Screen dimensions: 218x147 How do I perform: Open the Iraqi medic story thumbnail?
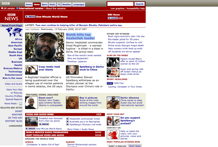tap(31, 70)
